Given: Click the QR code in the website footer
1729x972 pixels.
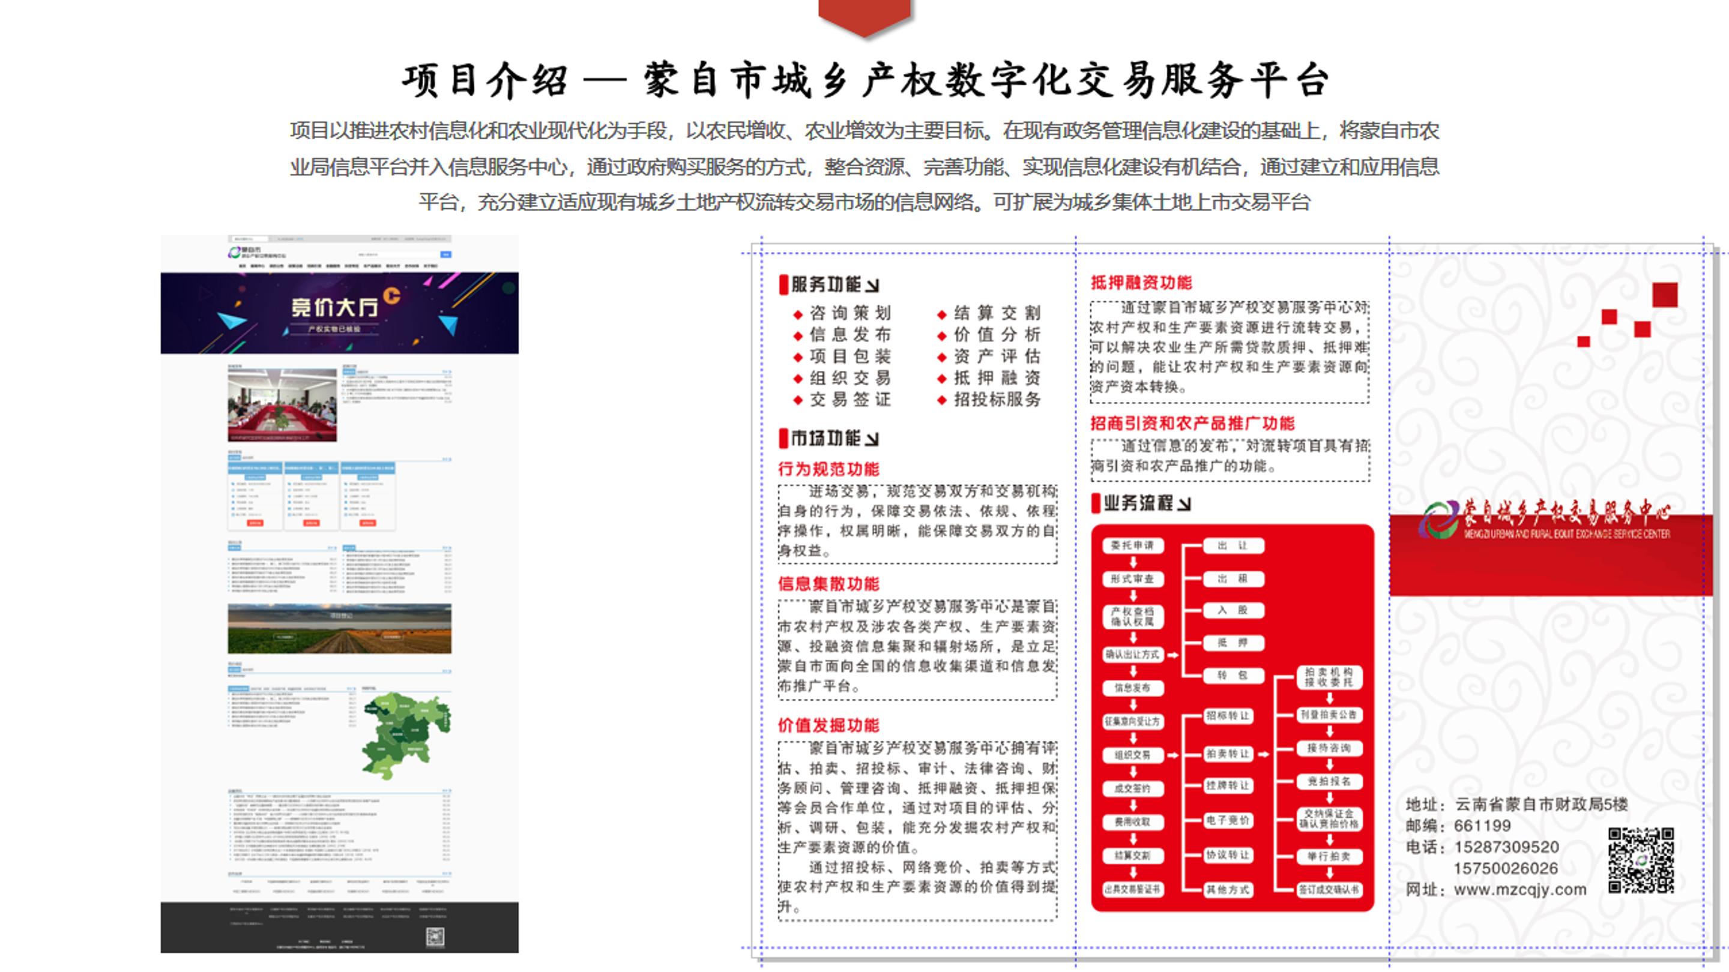Looking at the screenshot, I should click(x=435, y=937).
